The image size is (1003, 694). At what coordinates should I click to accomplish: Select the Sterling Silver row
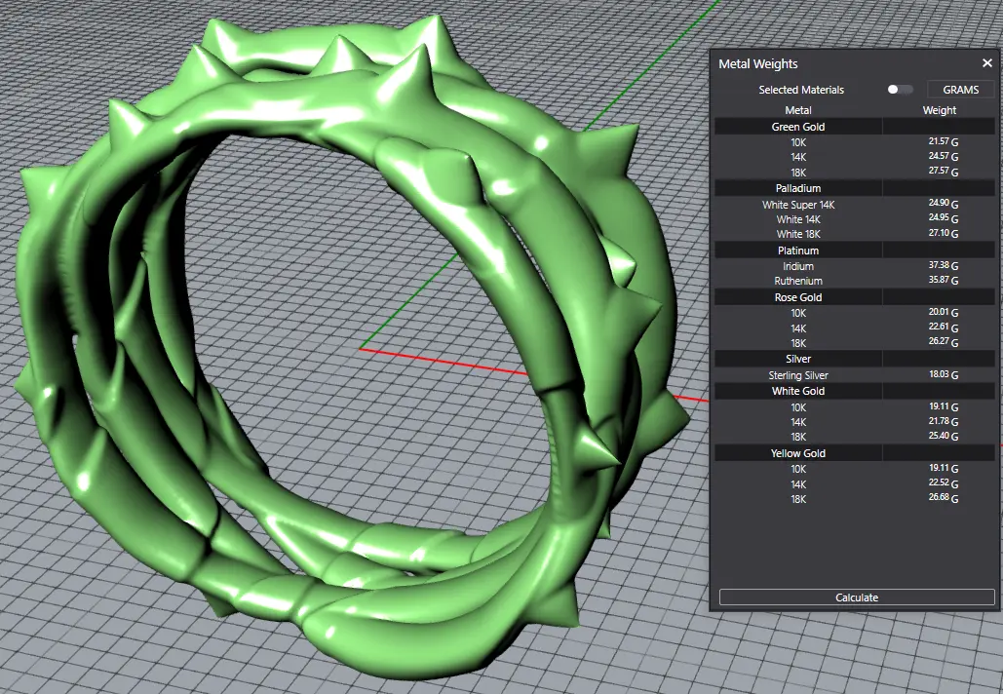click(x=798, y=375)
